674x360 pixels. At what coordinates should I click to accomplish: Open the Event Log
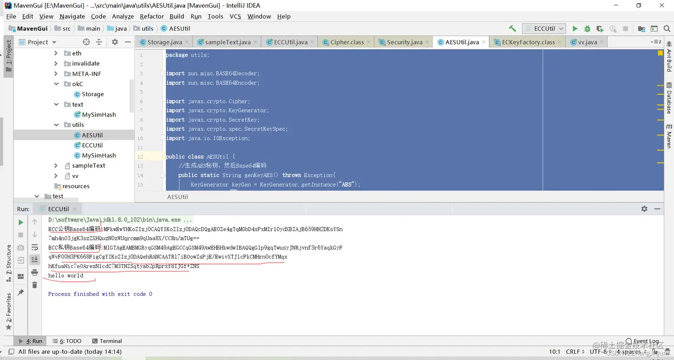pos(642,341)
